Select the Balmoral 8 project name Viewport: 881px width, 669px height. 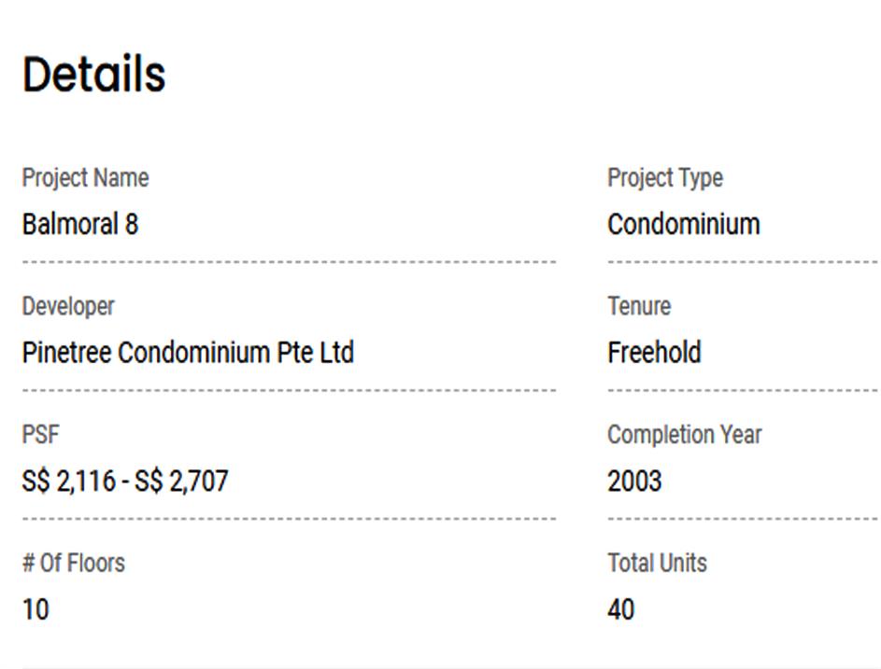(x=80, y=224)
